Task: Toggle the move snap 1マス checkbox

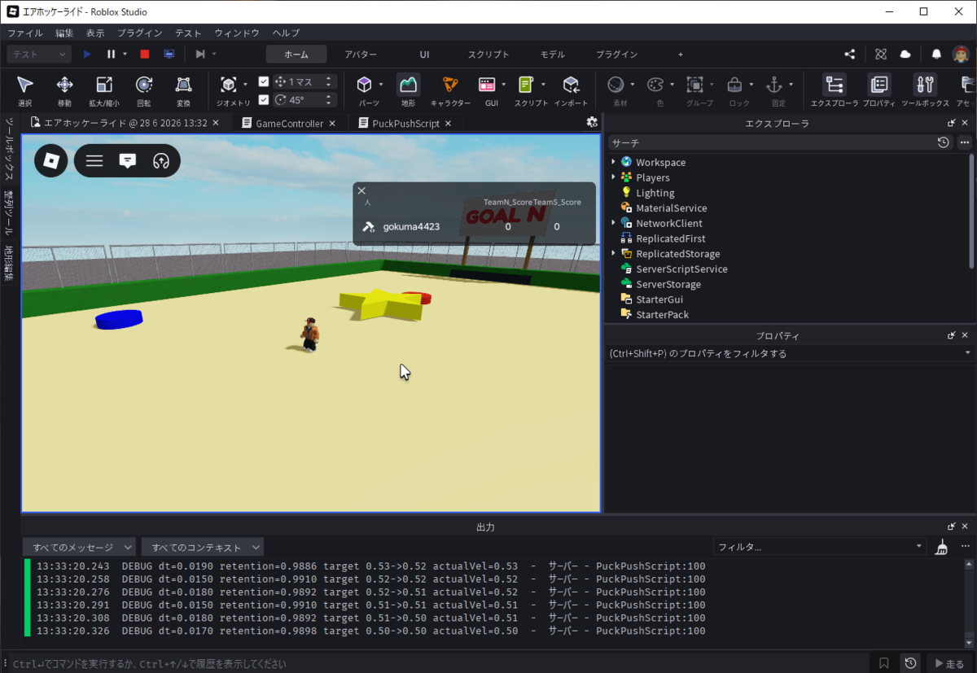Action: coord(263,81)
